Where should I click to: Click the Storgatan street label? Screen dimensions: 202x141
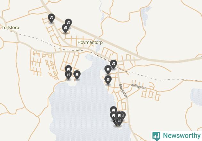tap(123, 91)
